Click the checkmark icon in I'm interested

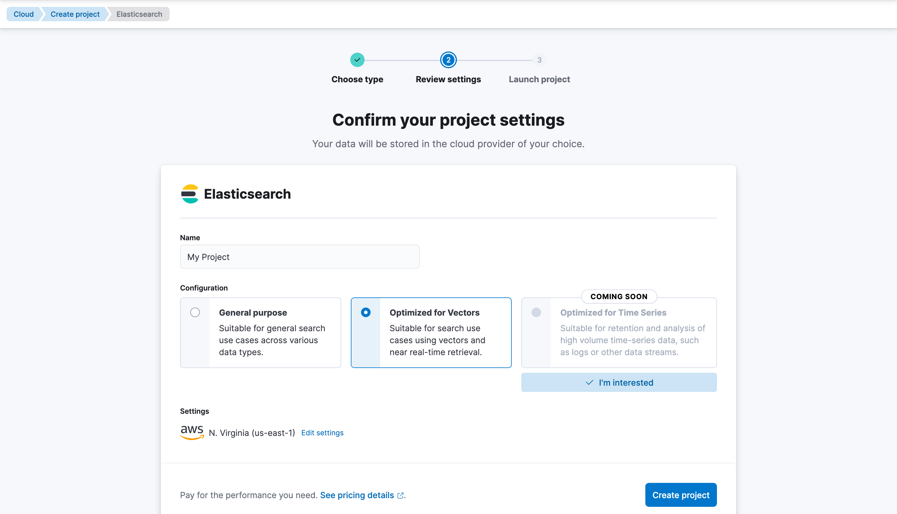[x=589, y=383]
